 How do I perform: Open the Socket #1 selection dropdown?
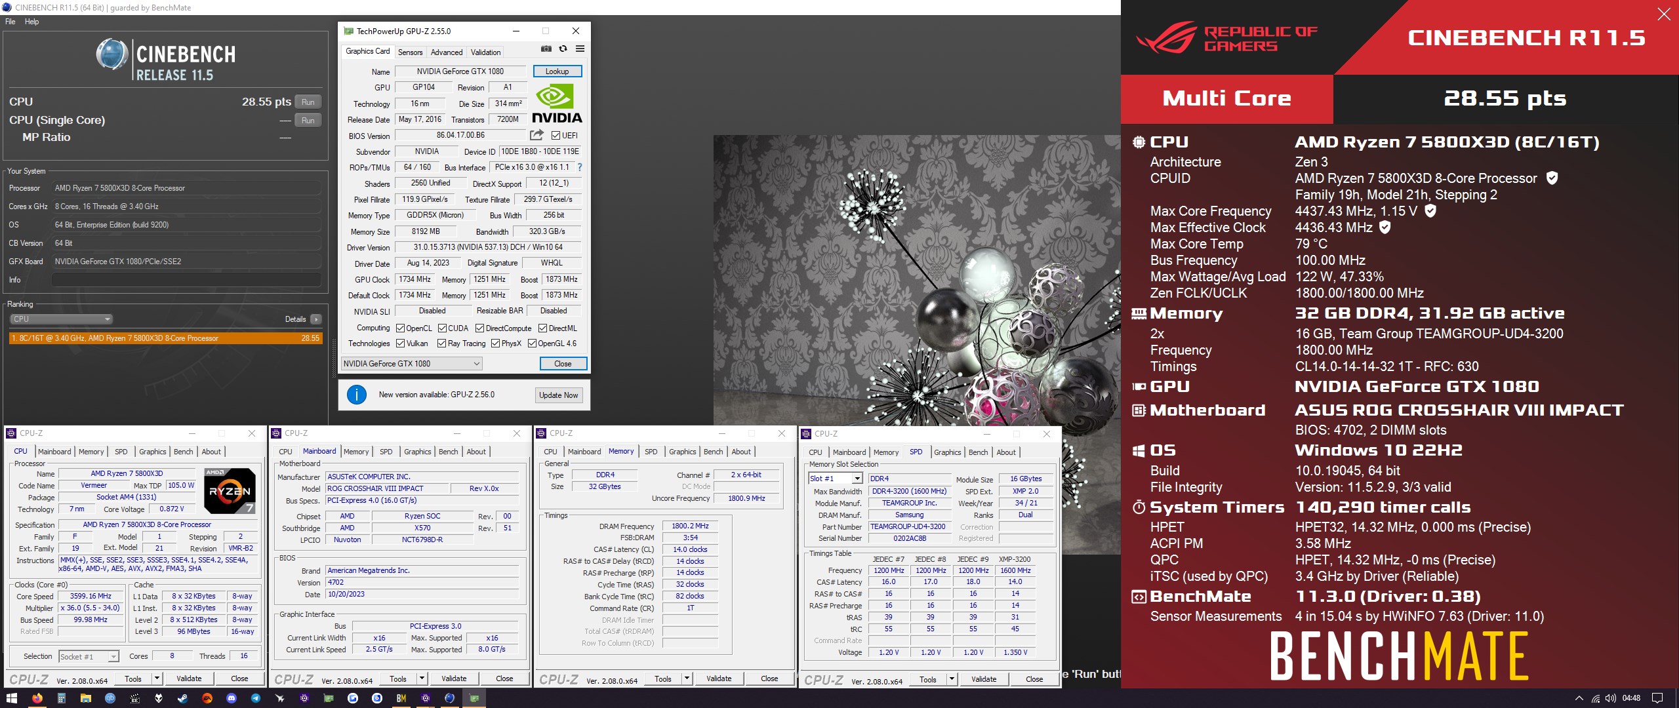[x=89, y=656]
